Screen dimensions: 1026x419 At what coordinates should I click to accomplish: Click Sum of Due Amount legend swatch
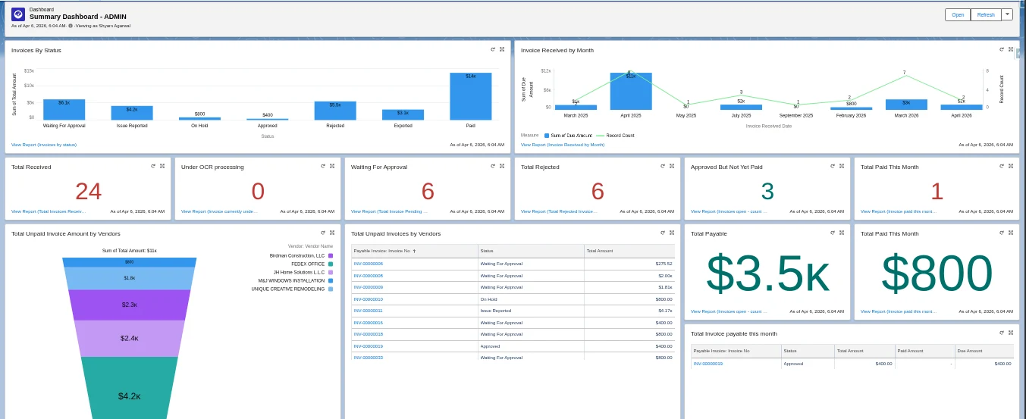coord(546,135)
